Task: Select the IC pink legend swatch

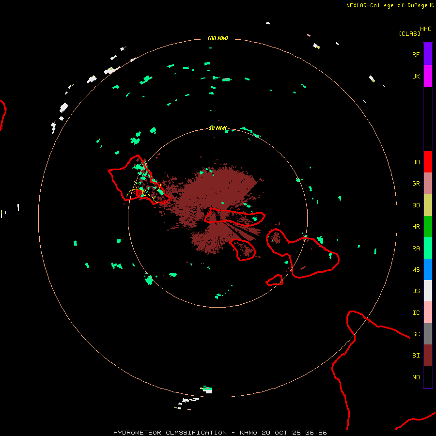Action: (x=428, y=312)
